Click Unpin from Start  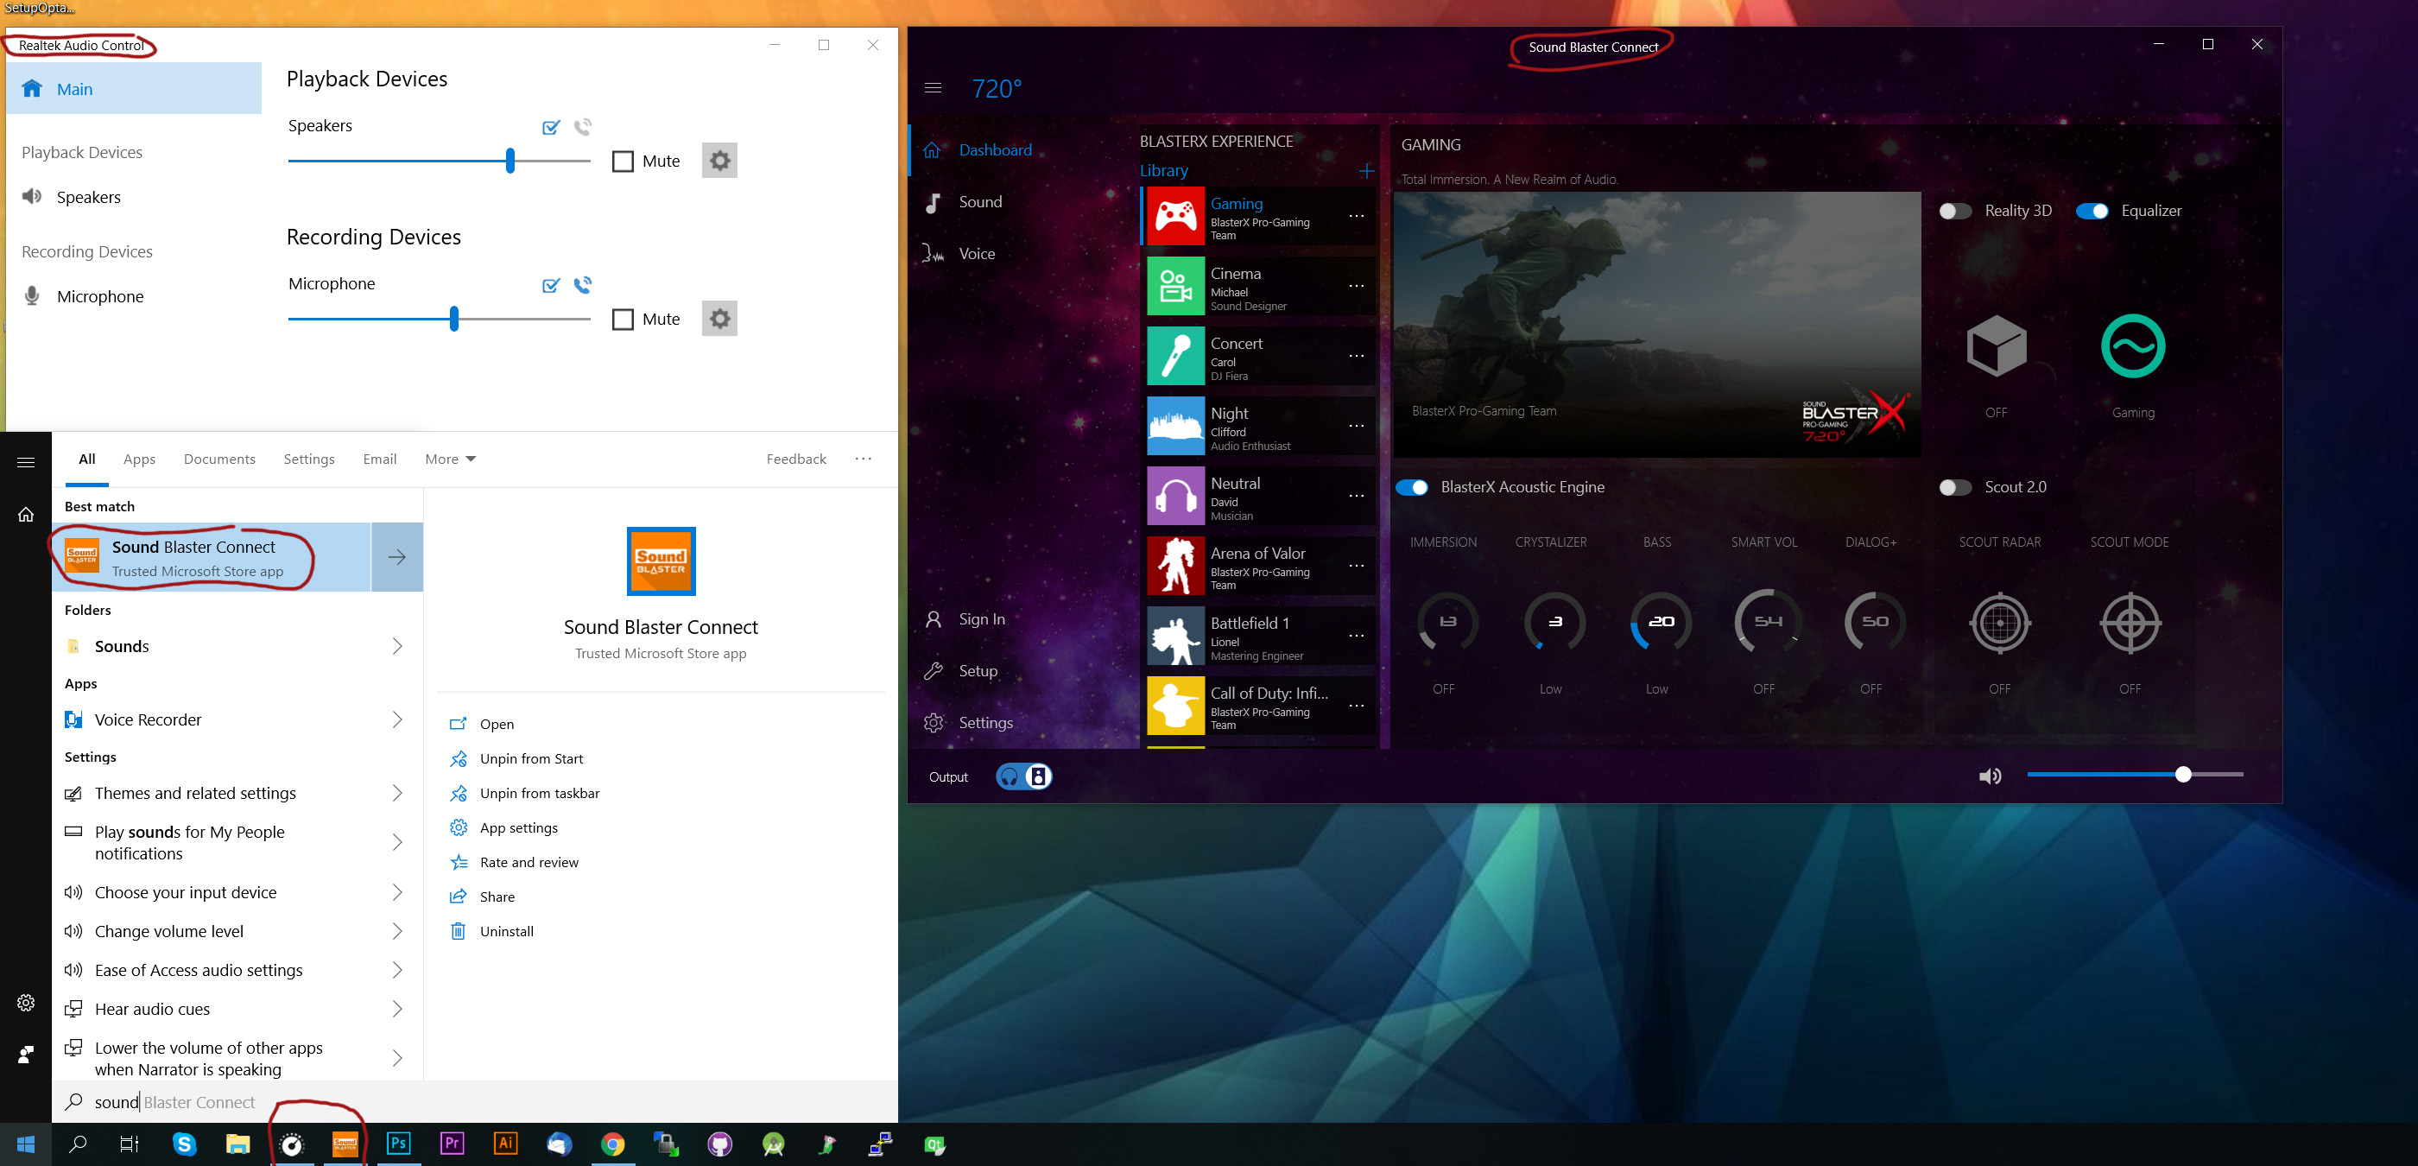[x=531, y=758]
